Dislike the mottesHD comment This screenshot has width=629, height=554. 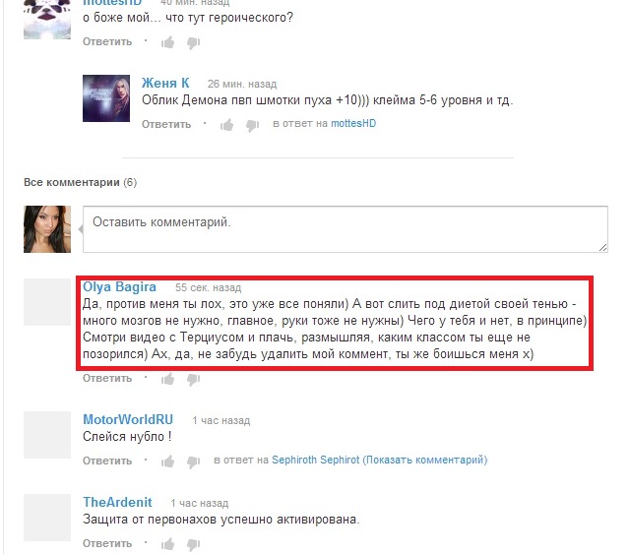pyautogui.click(x=193, y=42)
